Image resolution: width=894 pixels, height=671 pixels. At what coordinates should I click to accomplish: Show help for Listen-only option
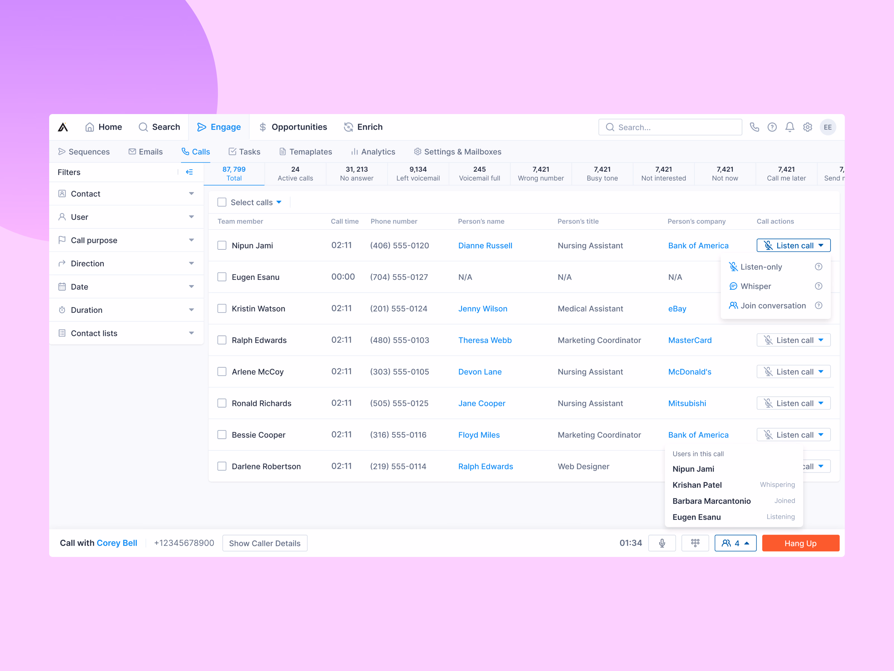coord(818,266)
